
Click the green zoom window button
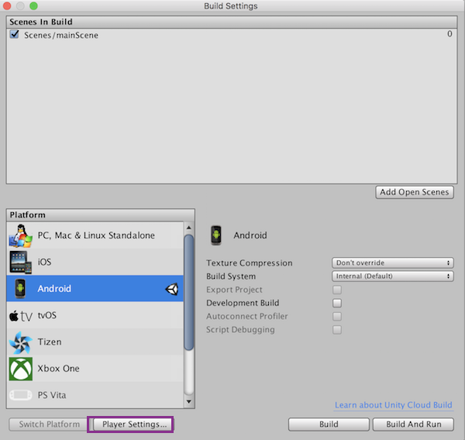pyautogui.click(x=33, y=5)
